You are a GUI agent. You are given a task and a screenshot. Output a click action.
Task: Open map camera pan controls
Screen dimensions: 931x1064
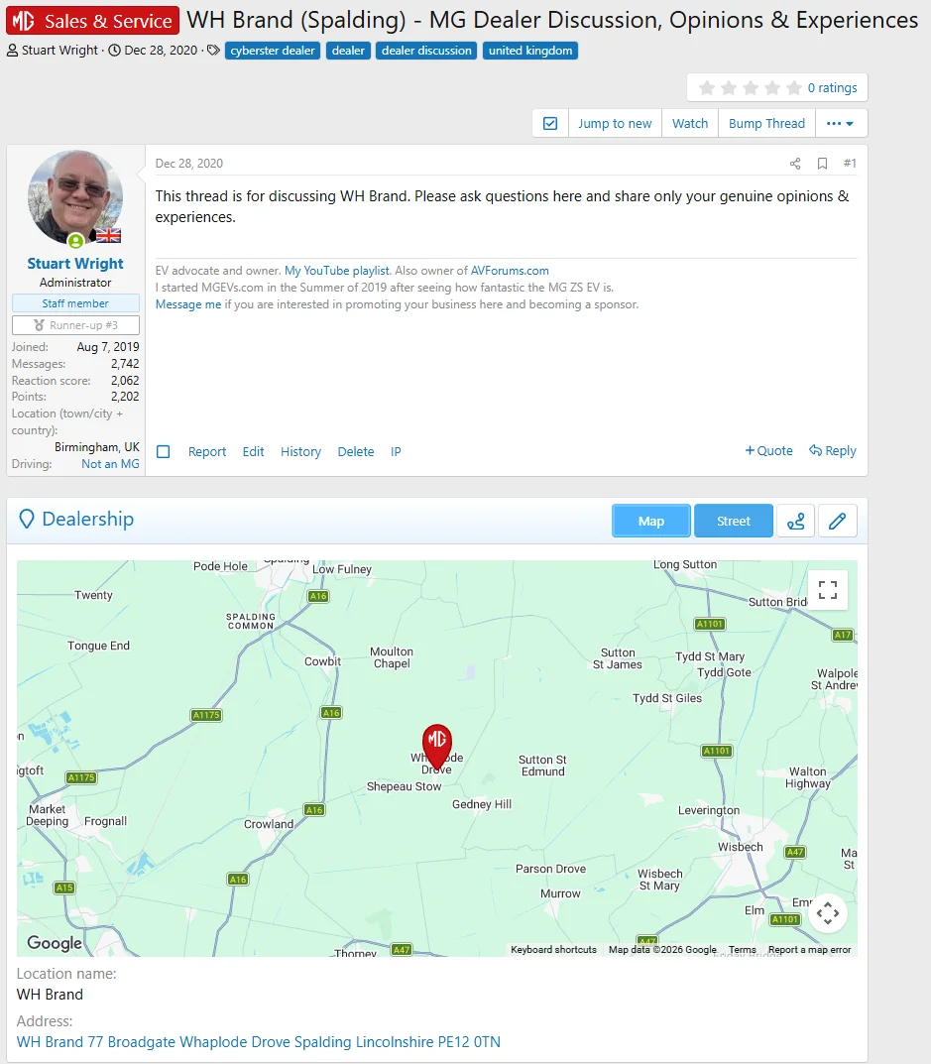(x=827, y=913)
